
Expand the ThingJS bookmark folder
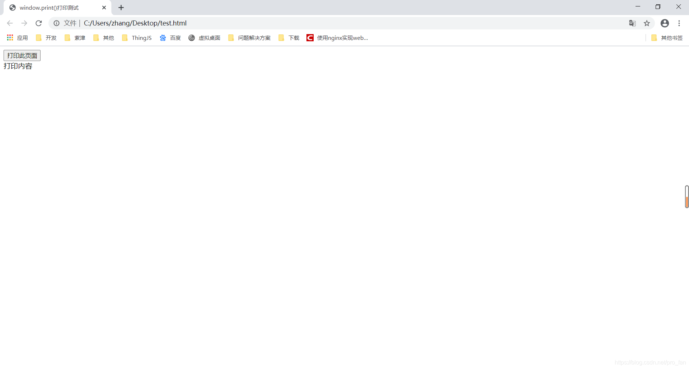click(x=137, y=38)
